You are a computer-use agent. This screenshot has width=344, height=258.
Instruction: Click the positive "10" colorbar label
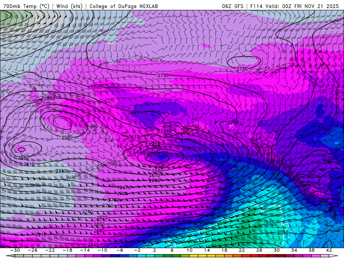(x=190, y=250)
